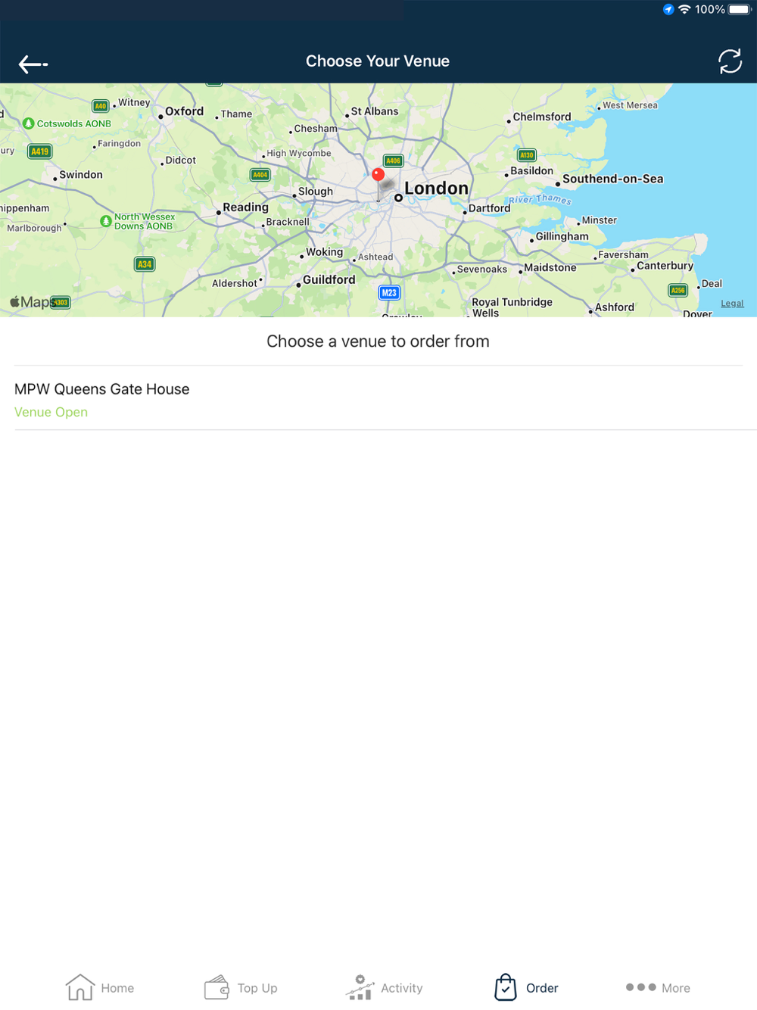Choose MPW Queens Gate House venue
The image size is (757, 1010).
pos(378,398)
